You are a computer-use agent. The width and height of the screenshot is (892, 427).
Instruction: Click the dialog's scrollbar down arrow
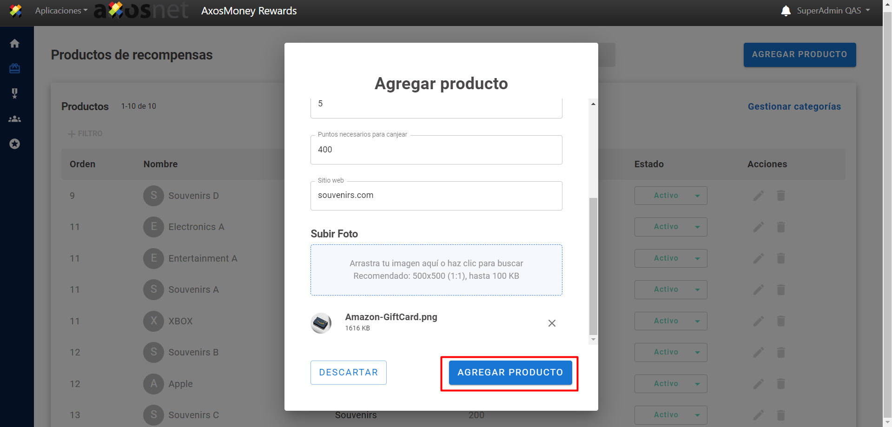pos(593,340)
